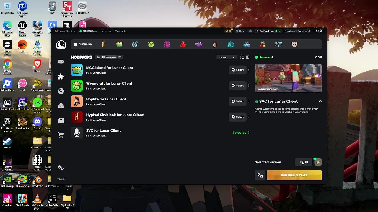Open the Lunar Client moon logo home
The width and height of the screenshot is (378, 212).
click(61, 44)
